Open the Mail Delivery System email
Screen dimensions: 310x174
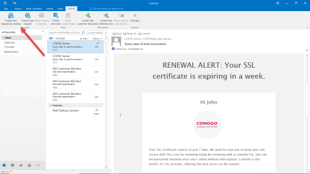(76, 112)
